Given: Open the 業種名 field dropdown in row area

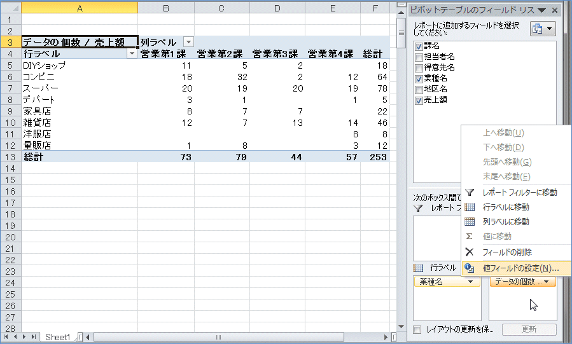Looking at the screenshot, I should tap(471, 282).
